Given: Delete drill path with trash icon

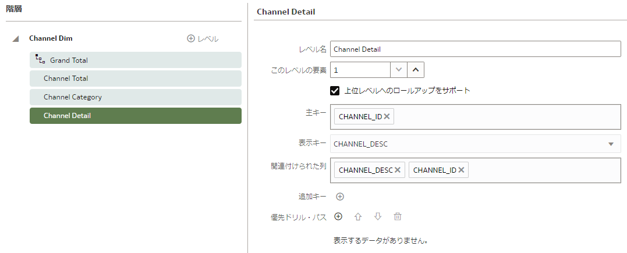Looking at the screenshot, I should 398,216.
